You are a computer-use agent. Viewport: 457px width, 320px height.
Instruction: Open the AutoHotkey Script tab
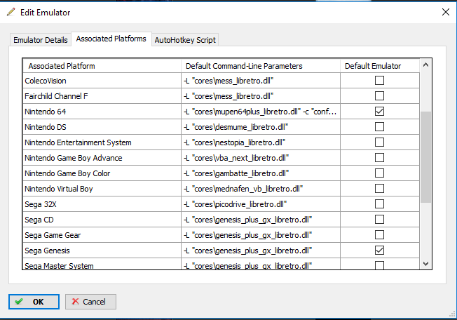coord(185,40)
